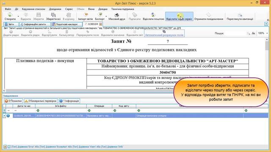Viewport: 271px width, 152px height.
Task: Click the search magnifier icon
Action: coord(249,33)
